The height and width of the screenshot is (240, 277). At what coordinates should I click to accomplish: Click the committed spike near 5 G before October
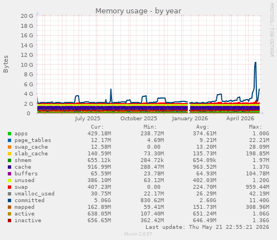click(111, 90)
